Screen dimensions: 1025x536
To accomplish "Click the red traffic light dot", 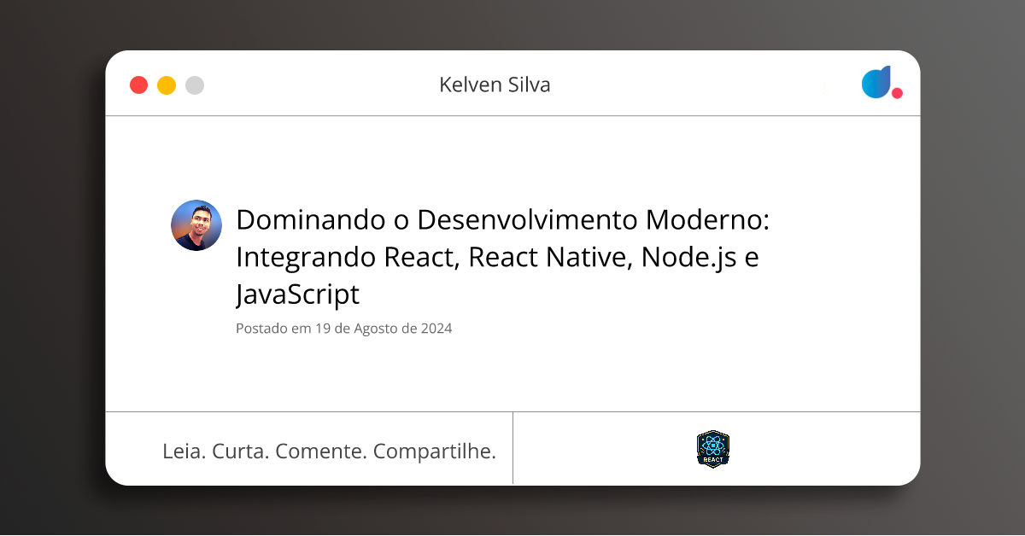I will [138, 84].
